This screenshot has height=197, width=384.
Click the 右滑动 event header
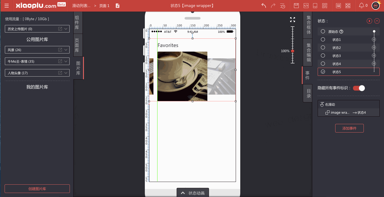pos(349,105)
